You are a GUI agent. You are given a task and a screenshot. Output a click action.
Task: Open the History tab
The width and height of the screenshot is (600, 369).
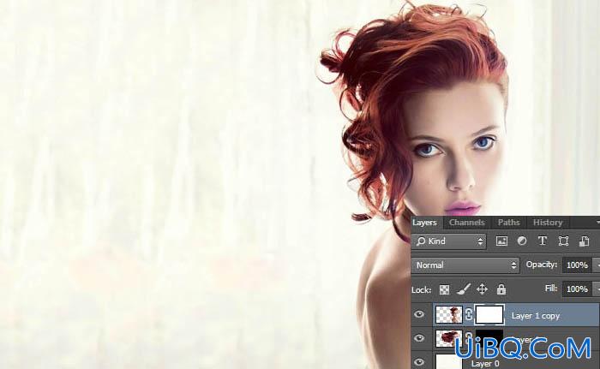coord(548,222)
